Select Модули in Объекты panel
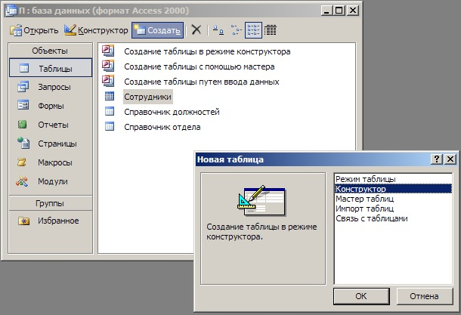The width and height of the screenshot is (461, 315). tap(51, 181)
